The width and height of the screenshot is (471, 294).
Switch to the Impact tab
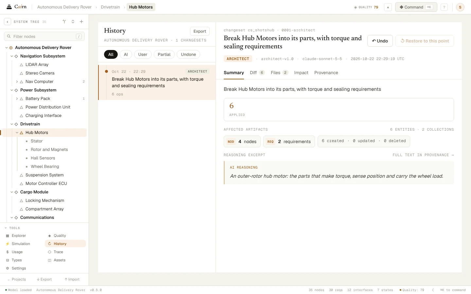301,73
